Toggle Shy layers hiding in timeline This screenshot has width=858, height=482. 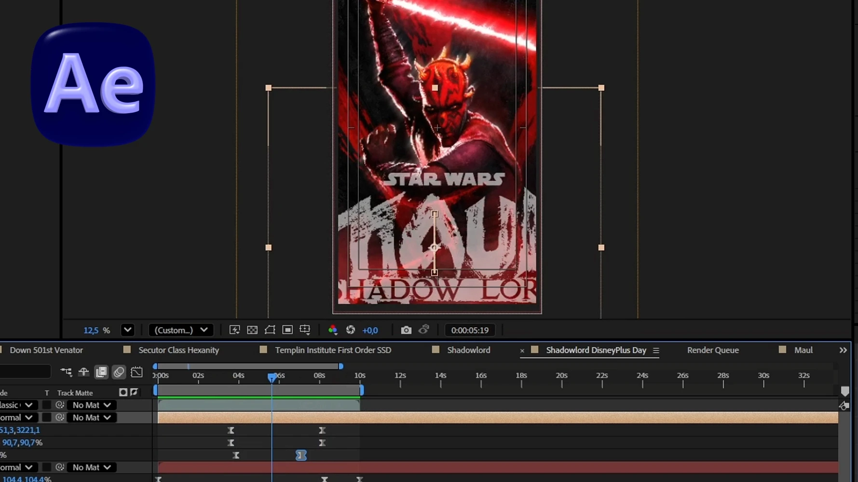pos(83,372)
